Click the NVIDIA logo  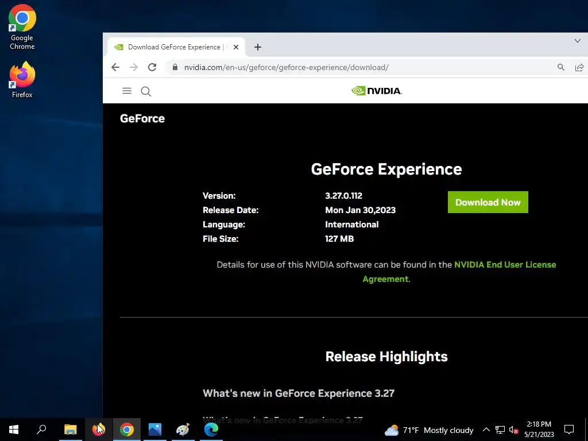[x=376, y=91]
